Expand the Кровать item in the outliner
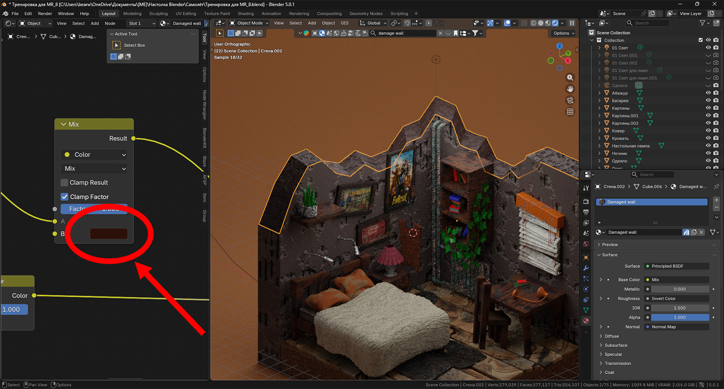Viewport: 724px width, 389px height. pos(600,138)
